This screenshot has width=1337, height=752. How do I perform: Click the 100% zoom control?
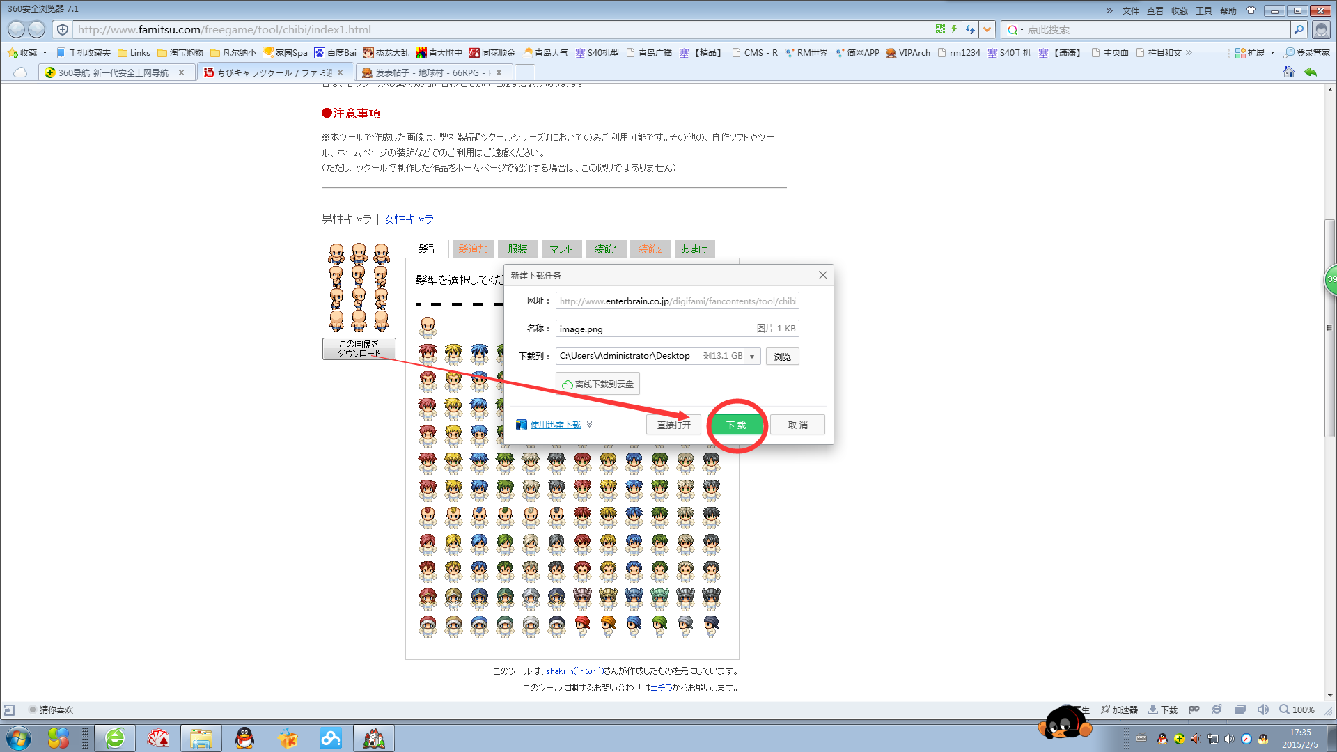tap(1297, 710)
